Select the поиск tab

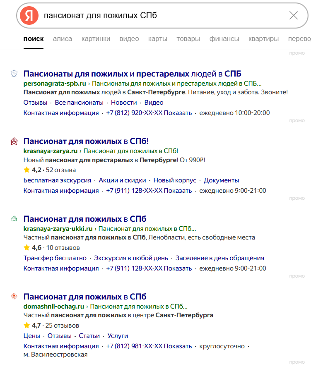(x=34, y=39)
